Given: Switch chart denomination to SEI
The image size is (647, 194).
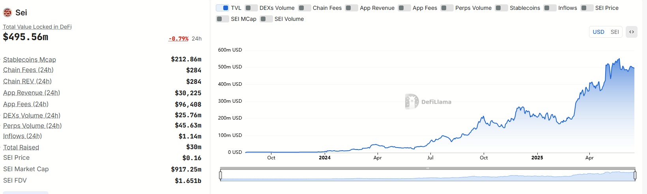Looking at the screenshot, I should [615, 32].
